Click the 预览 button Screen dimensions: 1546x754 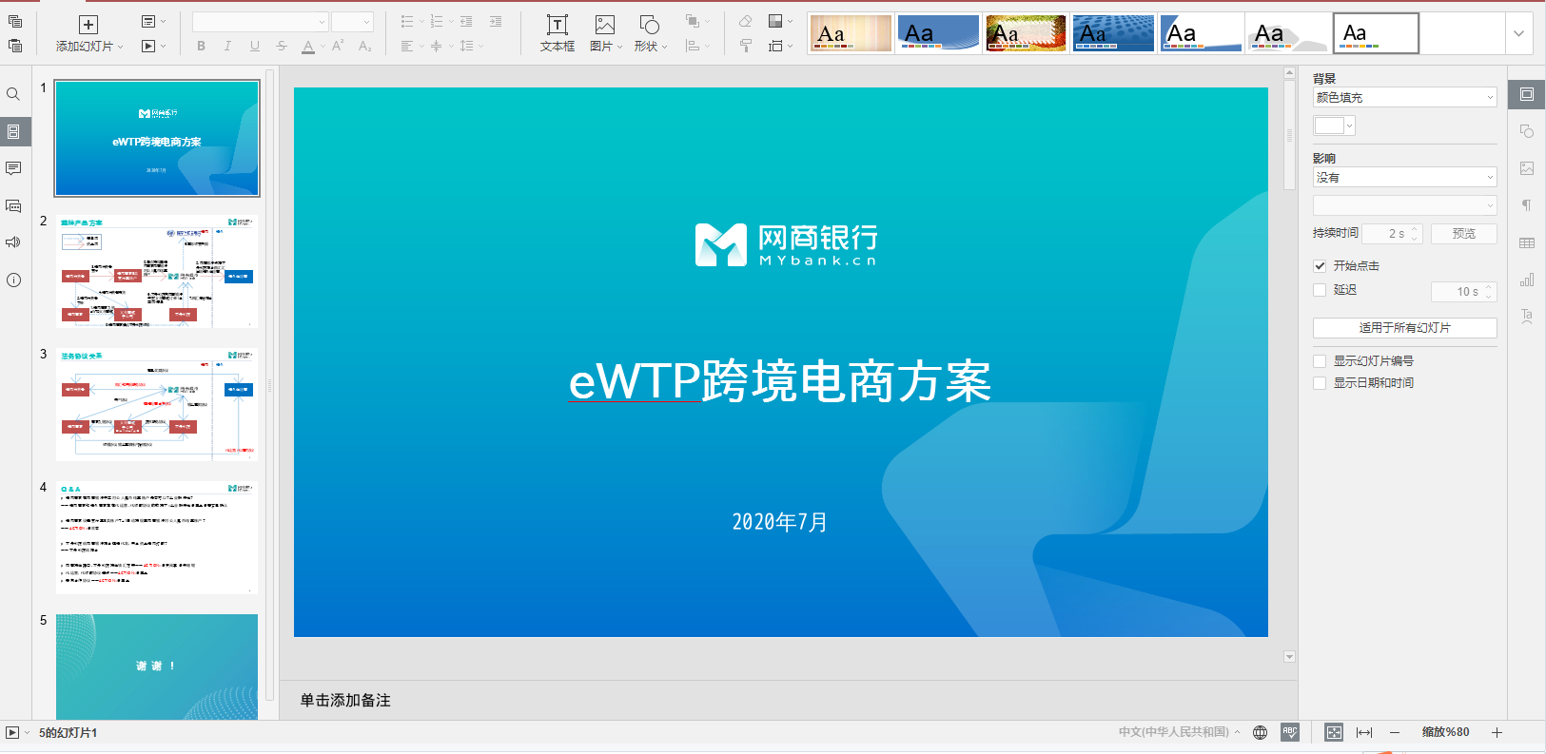pos(1464,233)
